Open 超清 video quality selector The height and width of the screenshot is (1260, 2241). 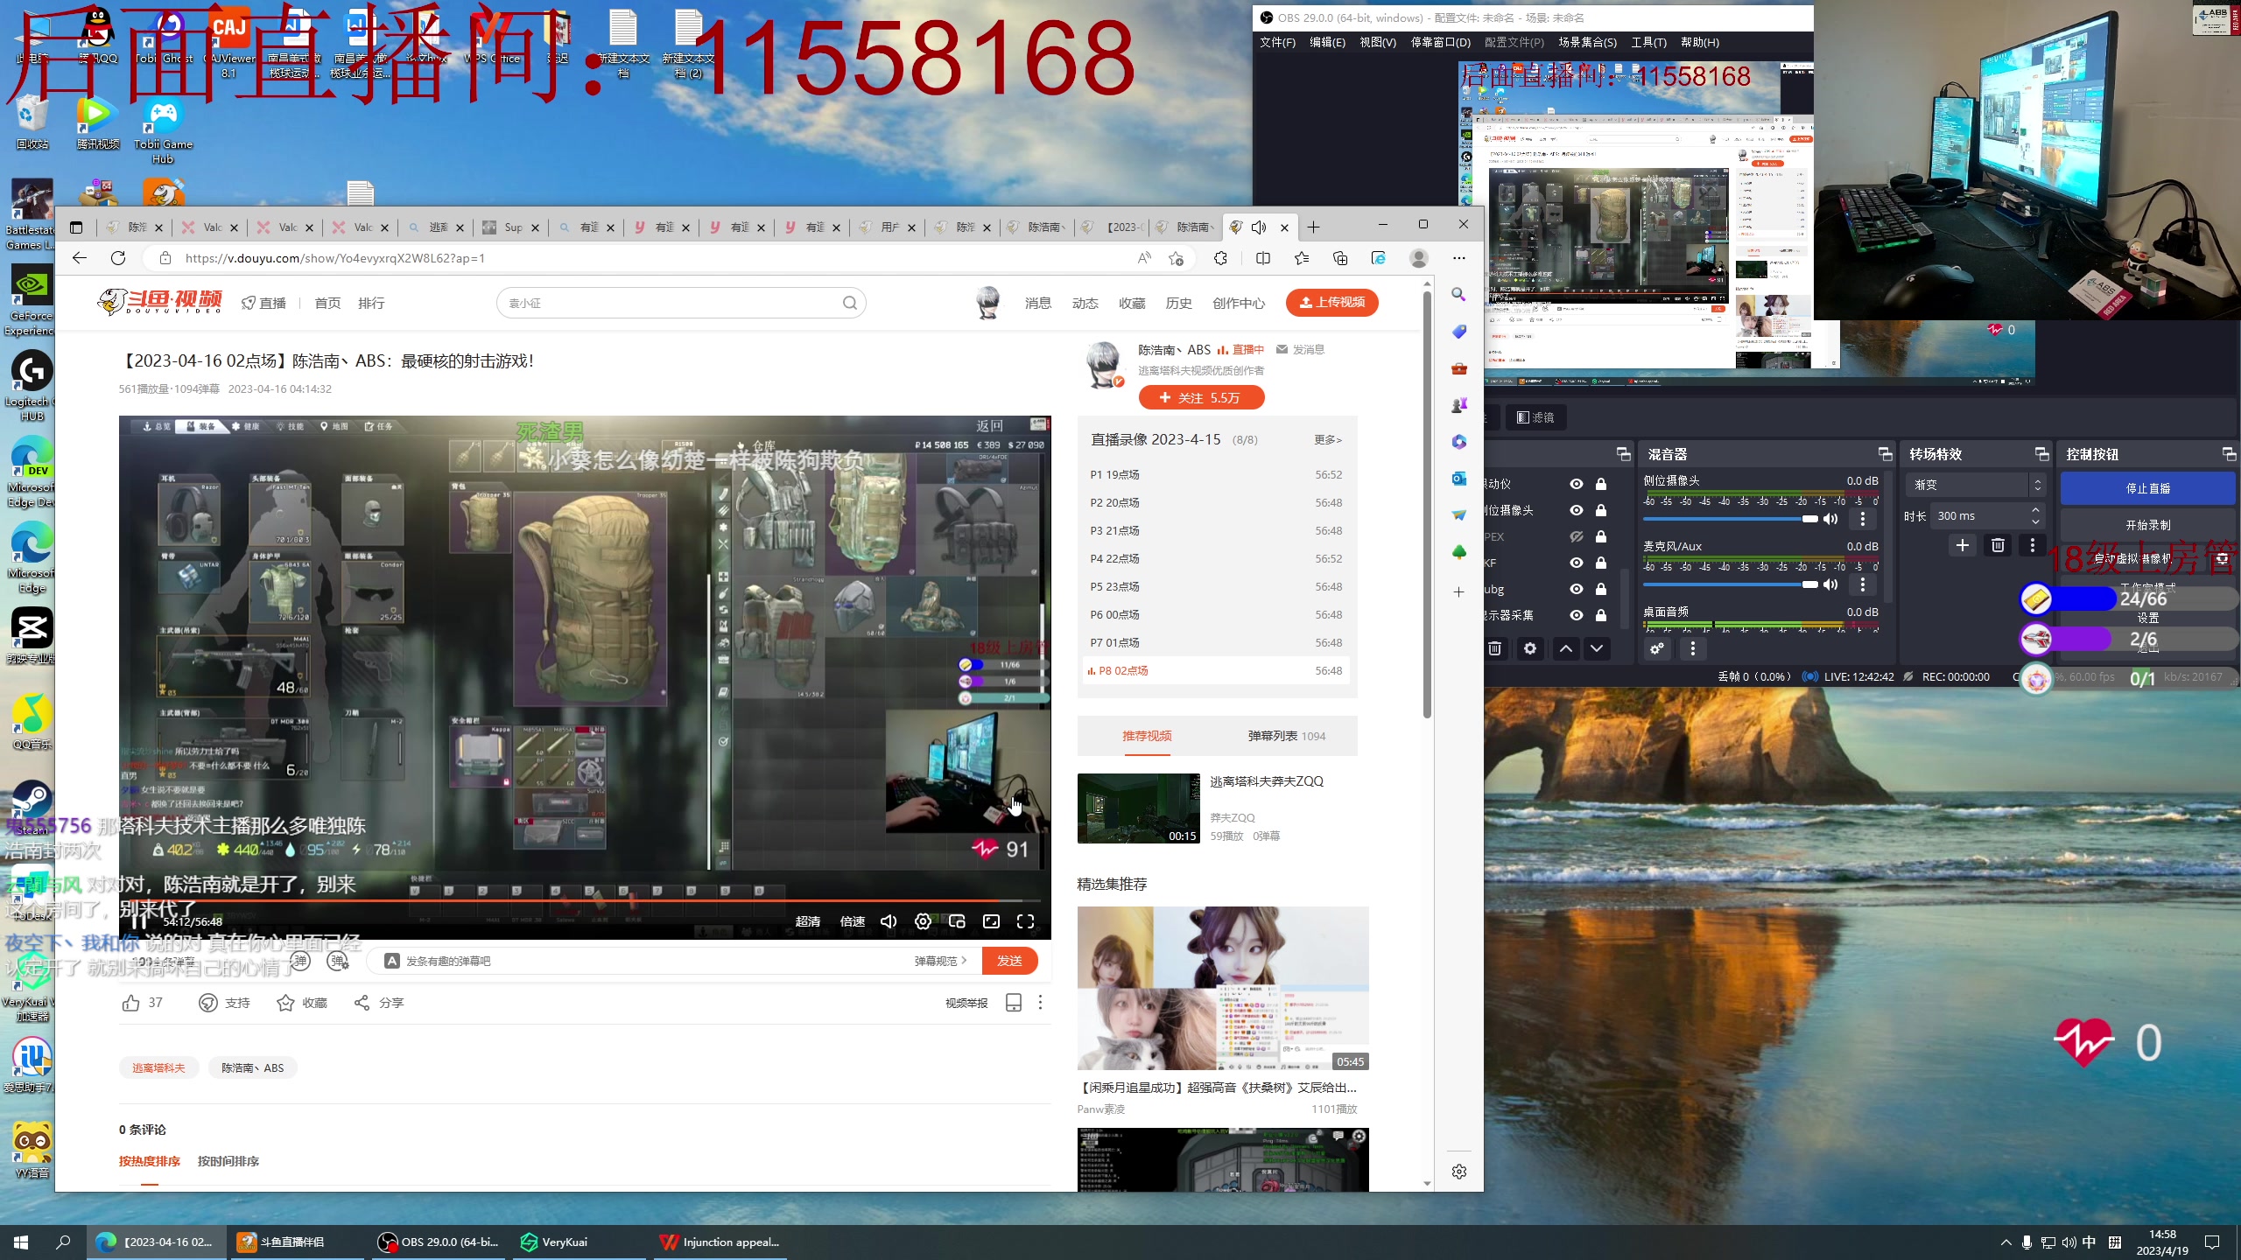807,921
